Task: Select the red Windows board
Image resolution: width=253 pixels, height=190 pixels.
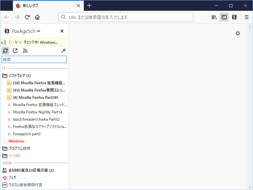Action: [x=16, y=141]
